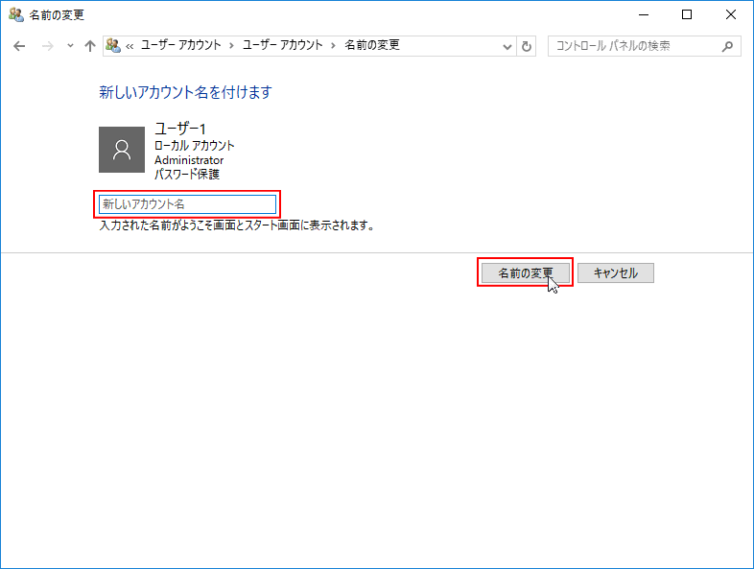The width and height of the screenshot is (754, 569).
Task: Focus the 新しいアカウント名 input field
Action: [x=187, y=204]
